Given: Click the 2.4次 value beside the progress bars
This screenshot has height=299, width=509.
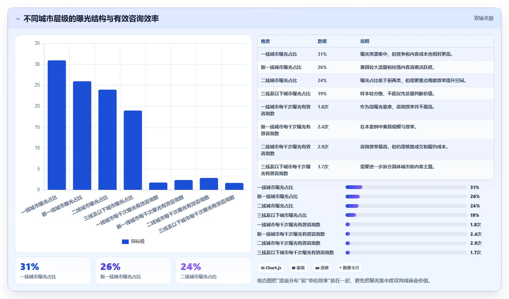Looking at the screenshot, I should 476,234.
